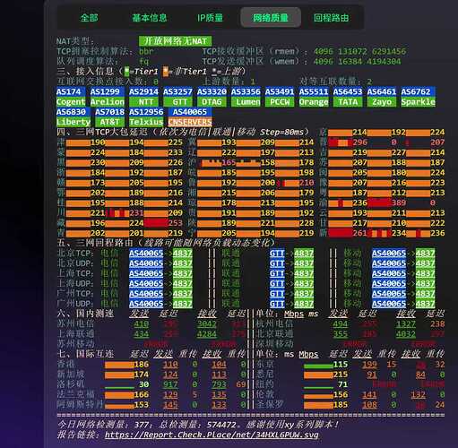
Task: Click the 洛杉矶 latency bar showing 30
Action: pyautogui.click(x=119, y=387)
